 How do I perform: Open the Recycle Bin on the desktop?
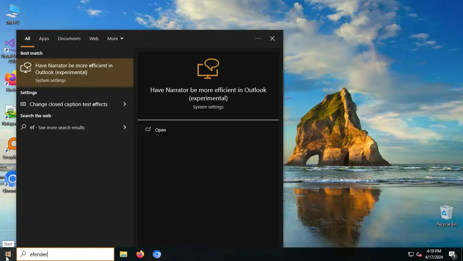[446, 216]
